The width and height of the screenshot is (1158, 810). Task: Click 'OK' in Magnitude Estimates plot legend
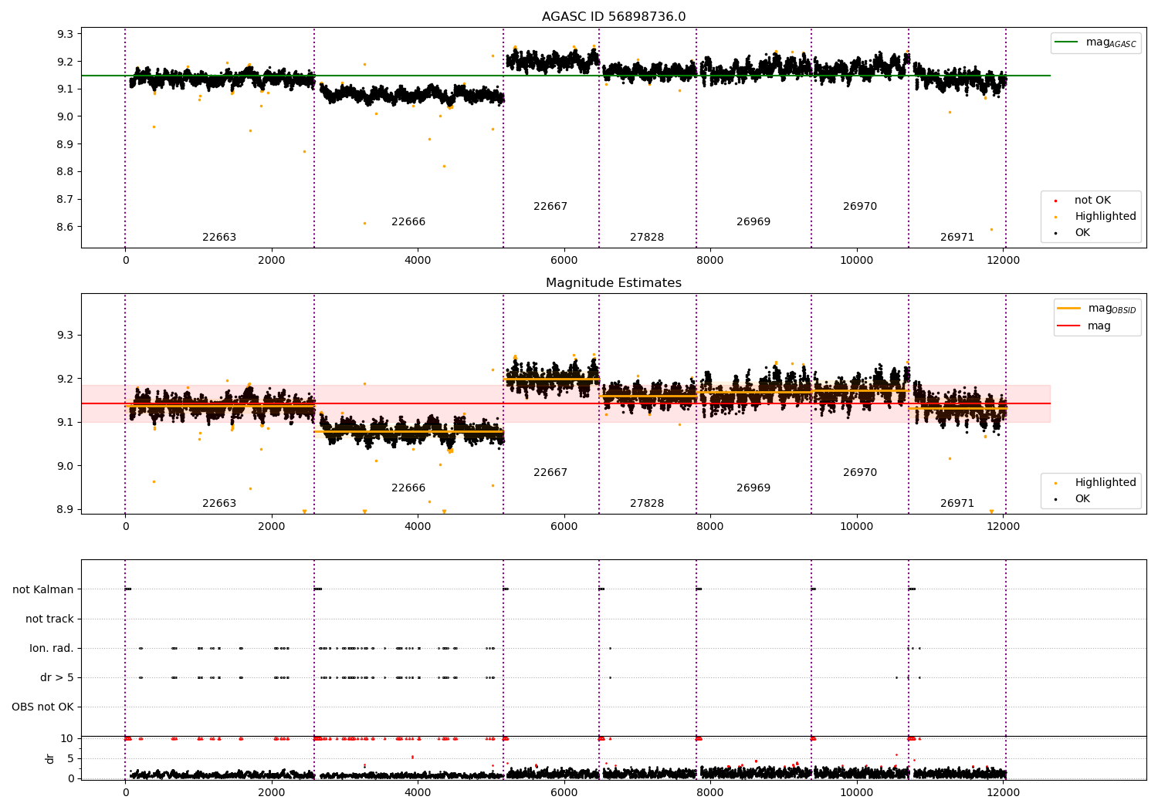pyautogui.click(x=1082, y=499)
